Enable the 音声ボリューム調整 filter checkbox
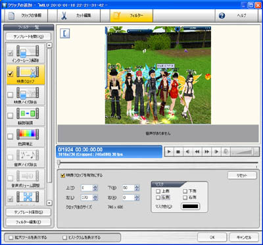Viewport: 263px width, 245px height. [x=10, y=178]
